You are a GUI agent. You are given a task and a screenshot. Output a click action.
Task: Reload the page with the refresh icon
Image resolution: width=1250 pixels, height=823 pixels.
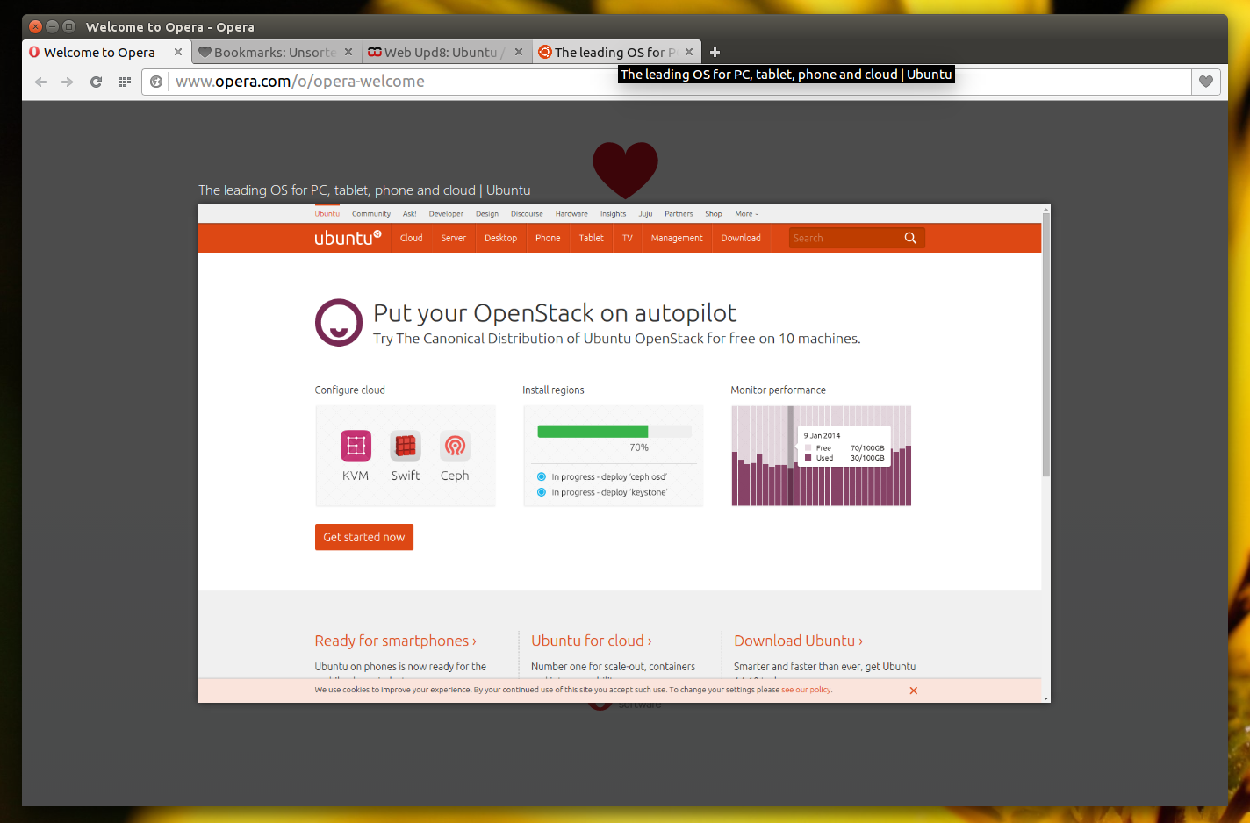[x=96, y=82]
